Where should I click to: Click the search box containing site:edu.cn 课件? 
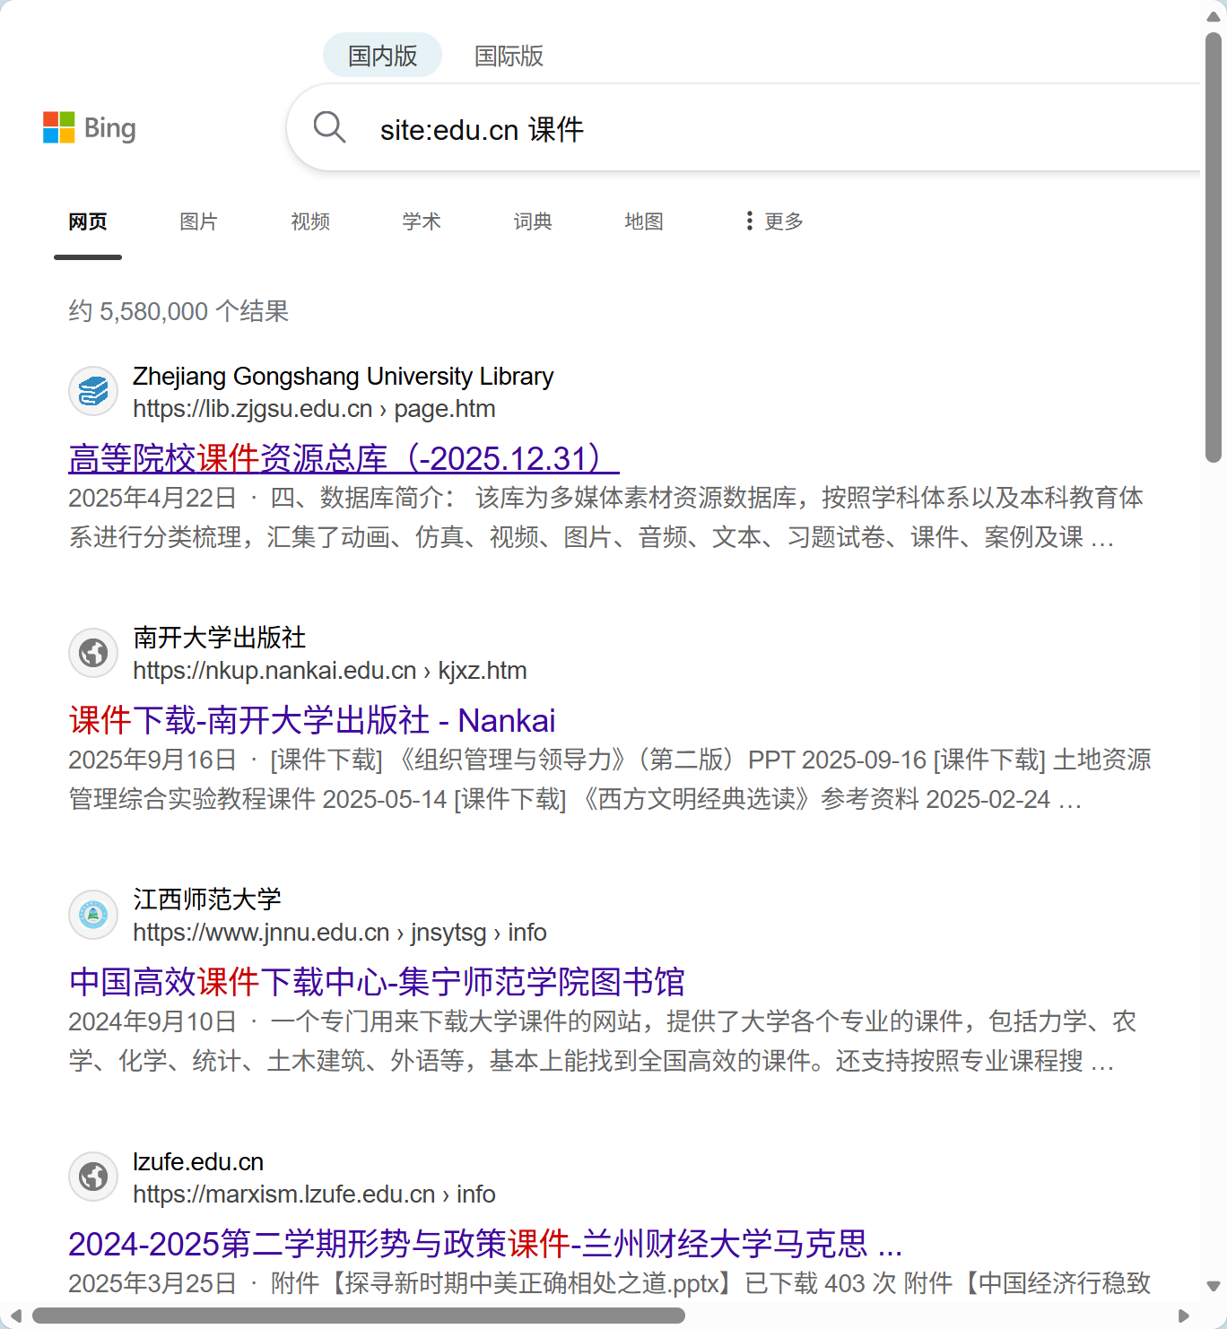pyautogui.click(x=744, y=128)
